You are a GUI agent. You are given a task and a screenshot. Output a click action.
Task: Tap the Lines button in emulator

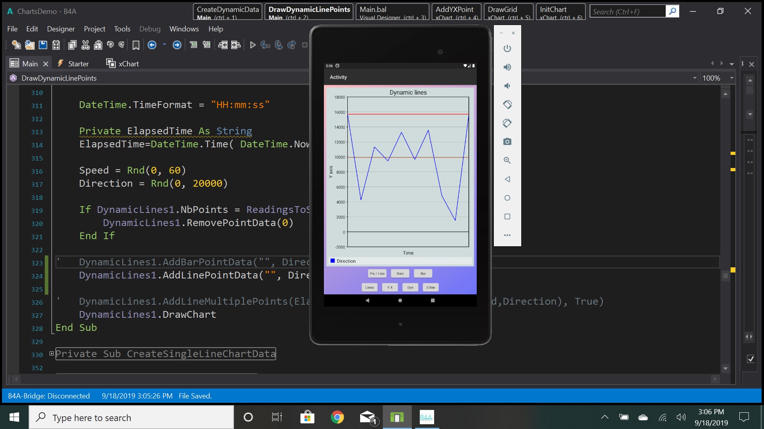pyautogui.click(x=370, y=288)
